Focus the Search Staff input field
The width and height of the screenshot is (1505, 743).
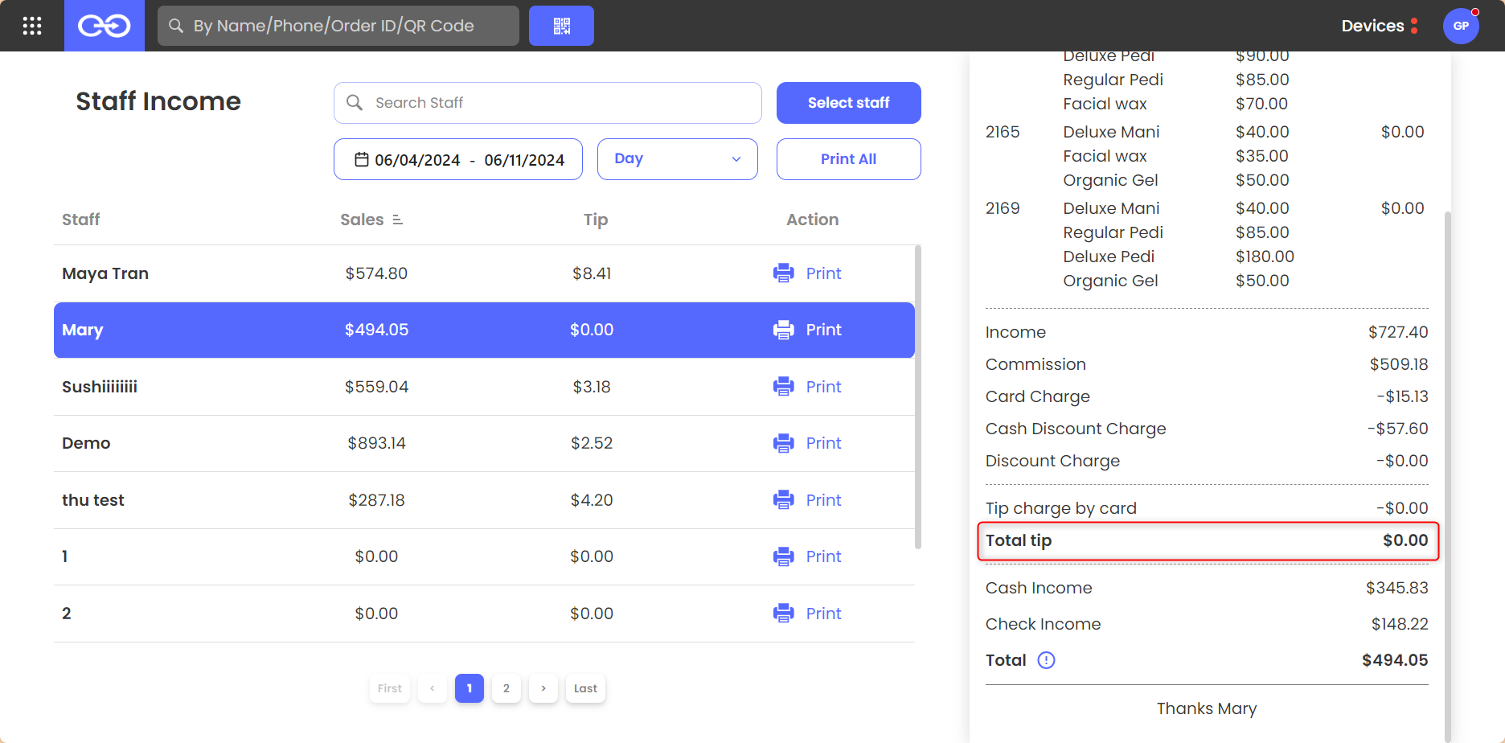[x=547, y=103]
